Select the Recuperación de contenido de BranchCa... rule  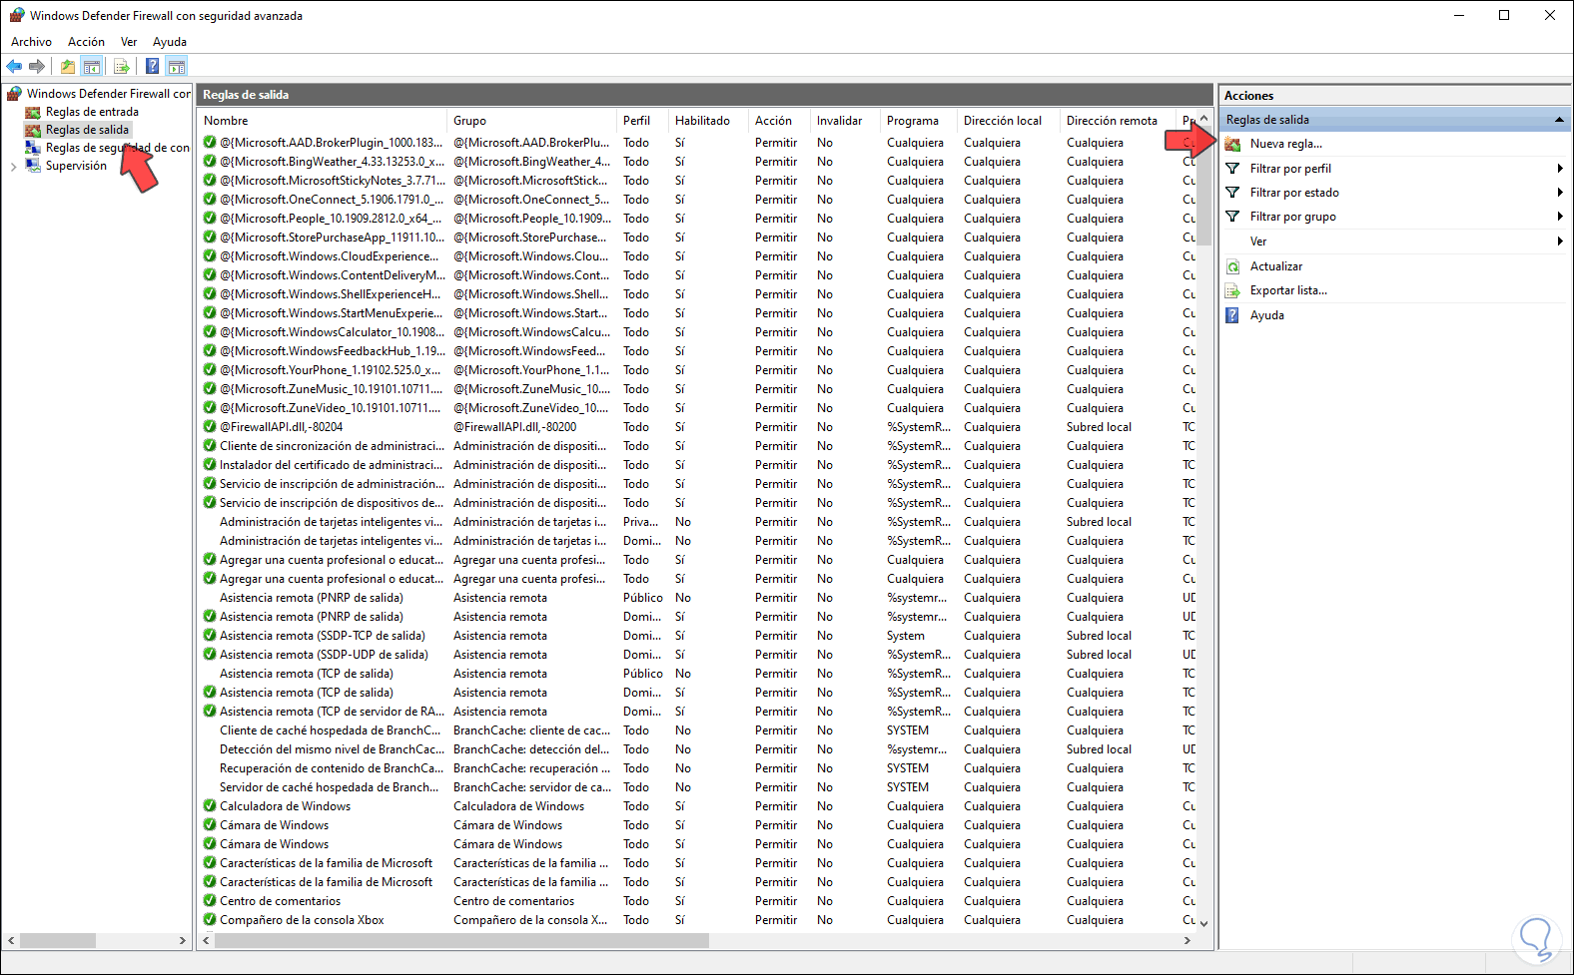[x=332, y=768]
